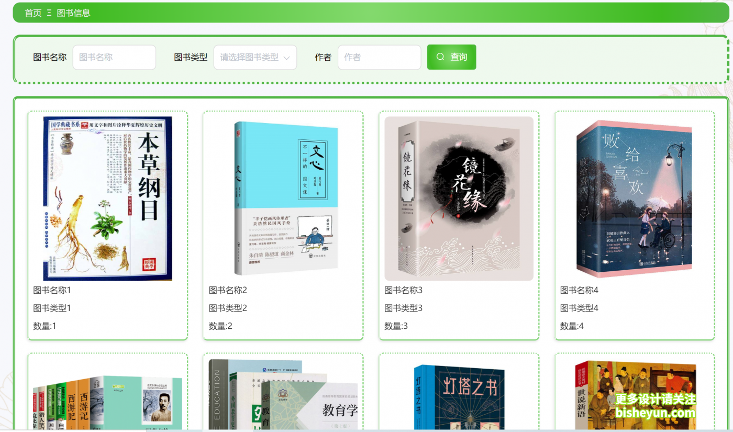Click the 图书名称1 title text
This screenshot has width=733, height=432.
pyautogui.click(x=52, y=290)
